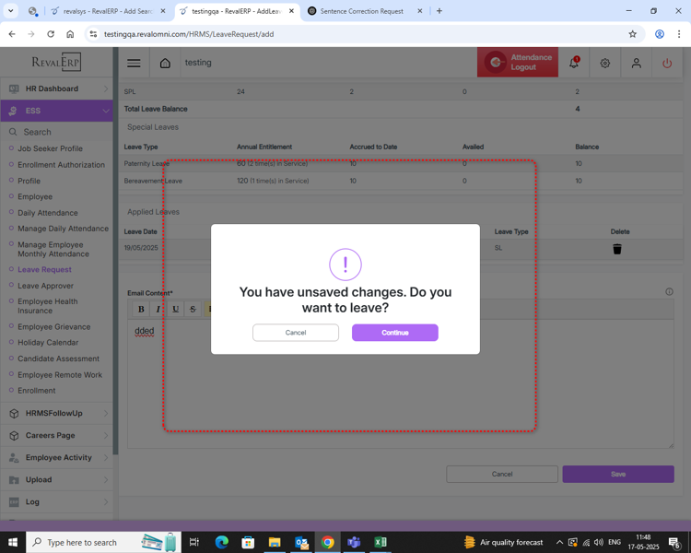Click the info icon above the email editor

(669, 292)
